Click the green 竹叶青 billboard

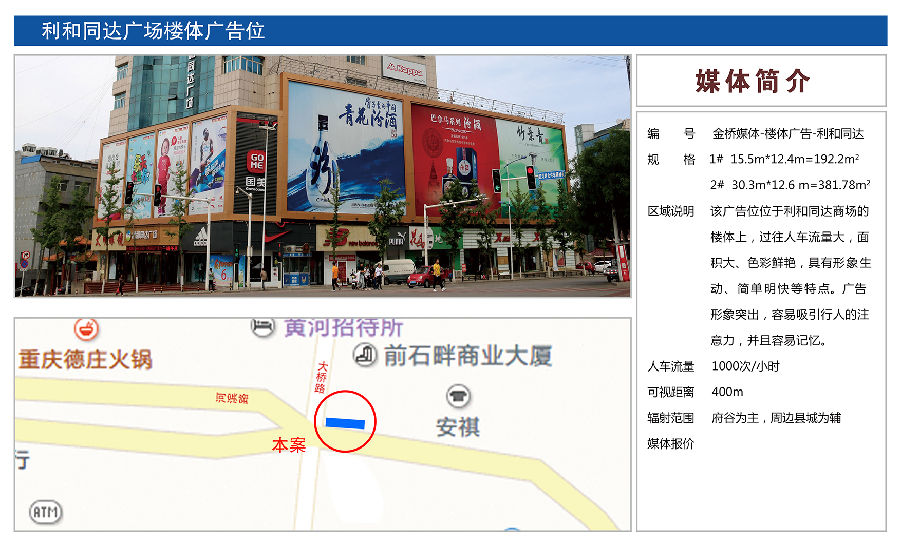(x=532, y=167)
